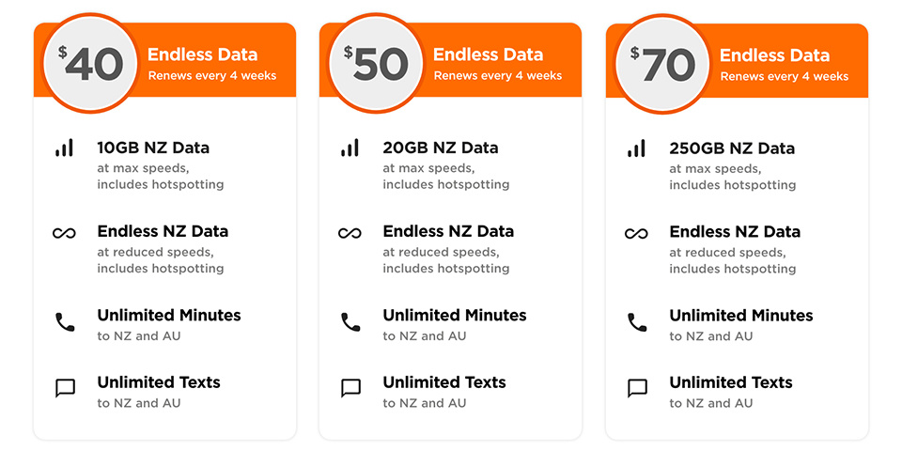Screen dimensions: 902x451
Task: Click the text message icon on $70 plan
Action: point(637,388)
